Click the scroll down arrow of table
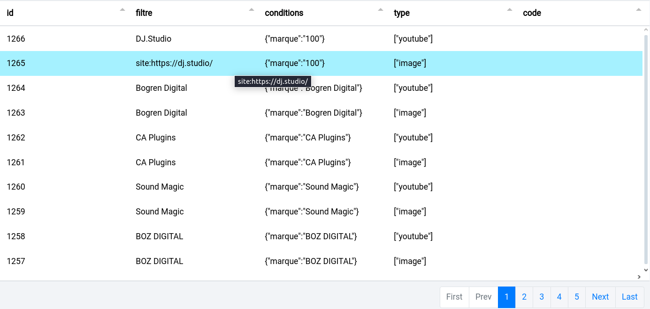650x309 pixels. [646, 270]
